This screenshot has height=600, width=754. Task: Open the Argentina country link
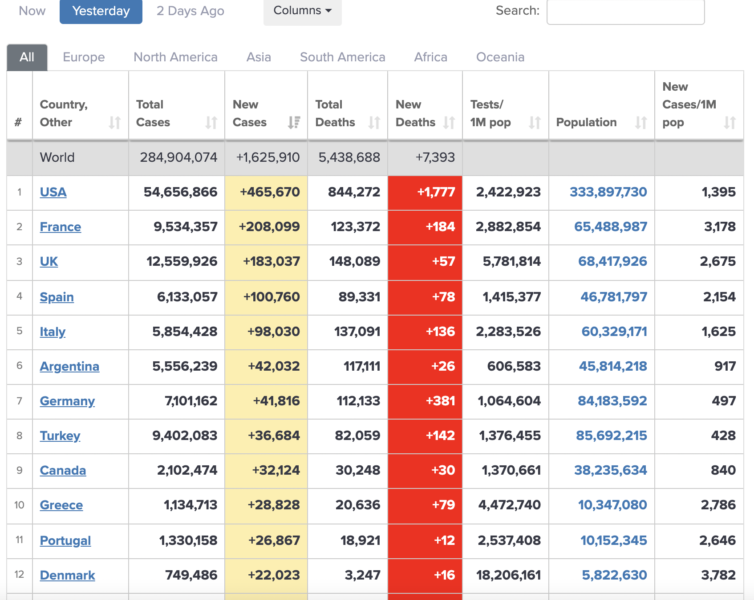click(69, 366)
